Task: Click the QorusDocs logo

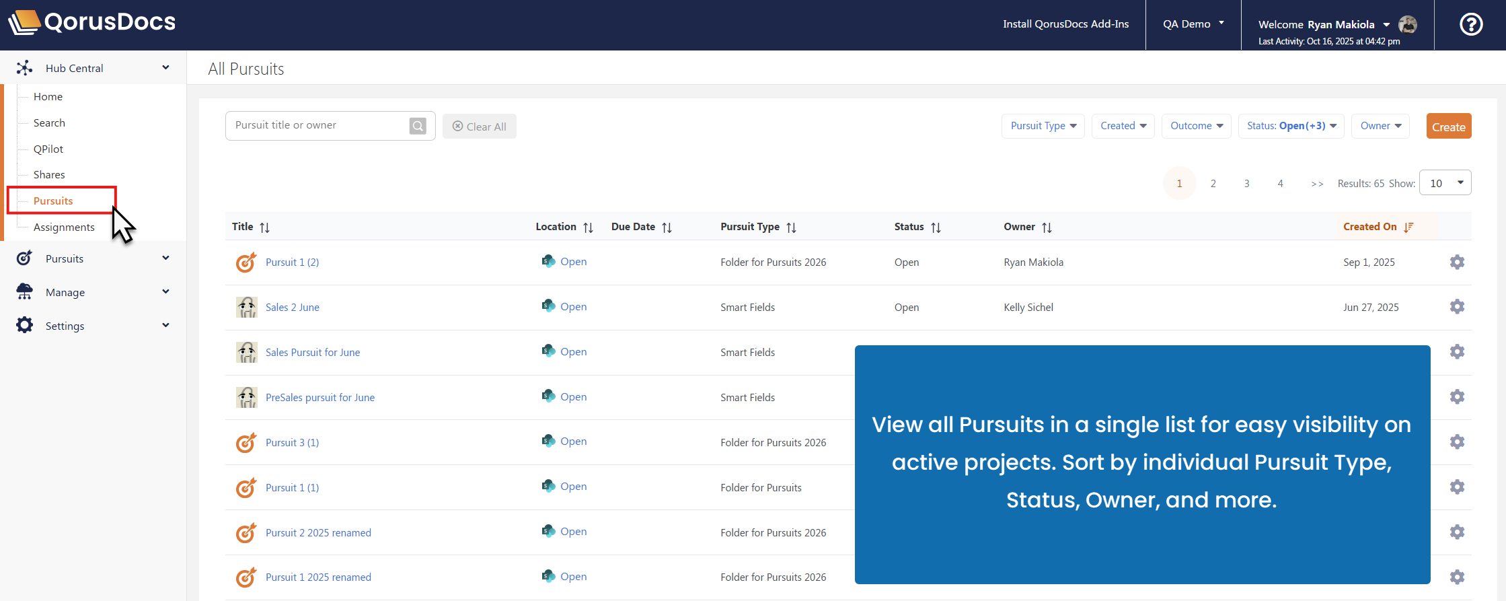Action: click(92, 22)
